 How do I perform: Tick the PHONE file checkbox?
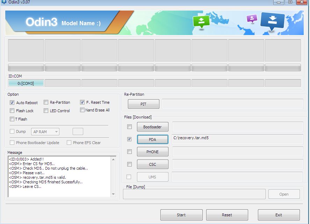click(x=130, y=152)
